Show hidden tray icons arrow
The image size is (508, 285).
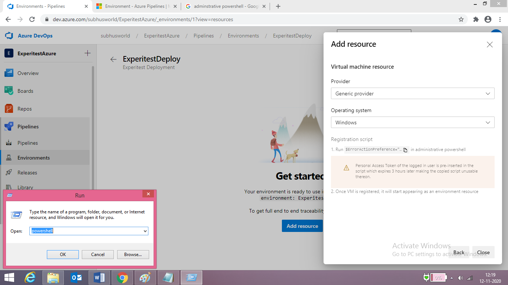click(451, 278)
